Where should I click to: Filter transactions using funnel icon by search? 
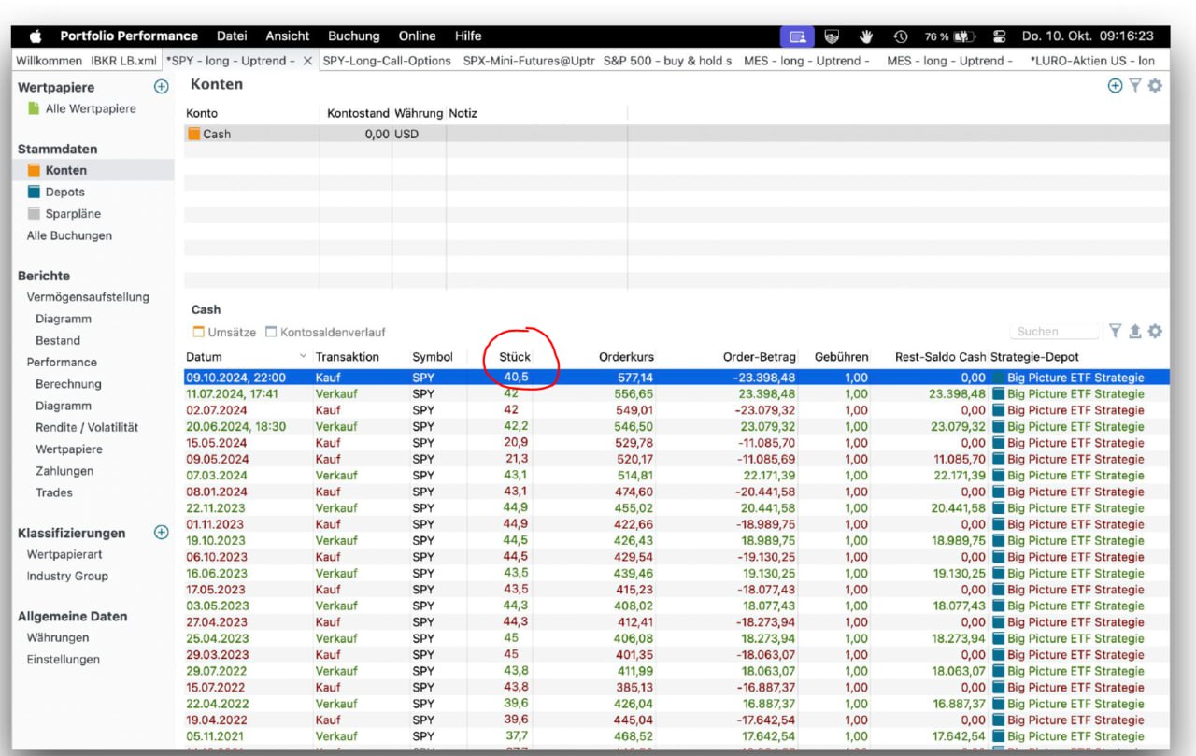(x=1116, y=332)
